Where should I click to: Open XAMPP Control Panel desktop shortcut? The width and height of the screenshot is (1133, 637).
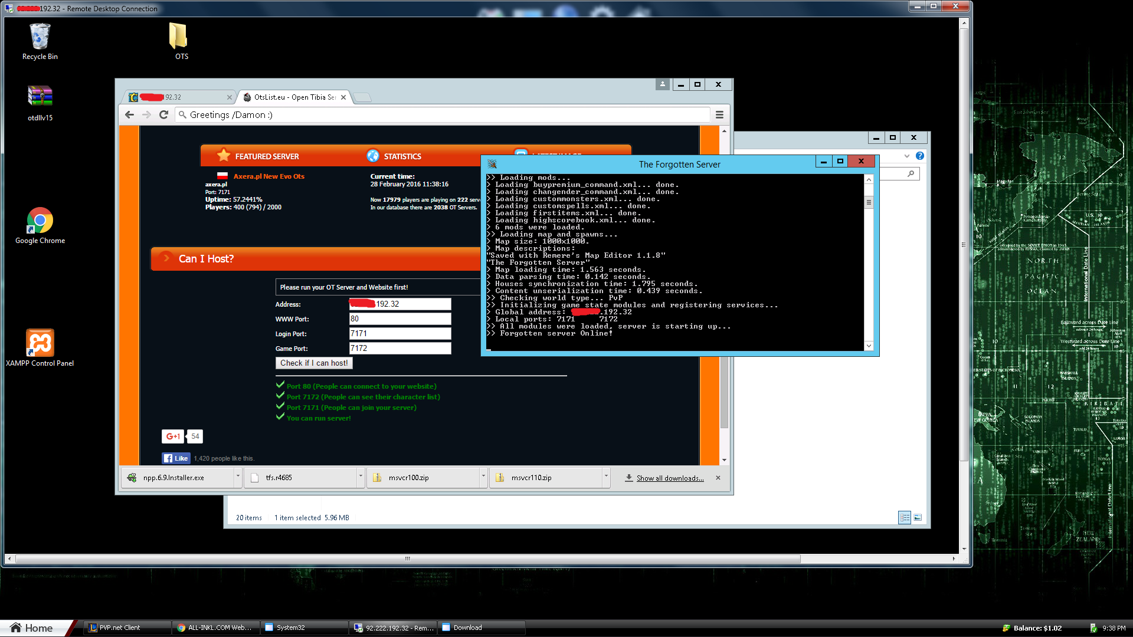[x=40, y=348]
